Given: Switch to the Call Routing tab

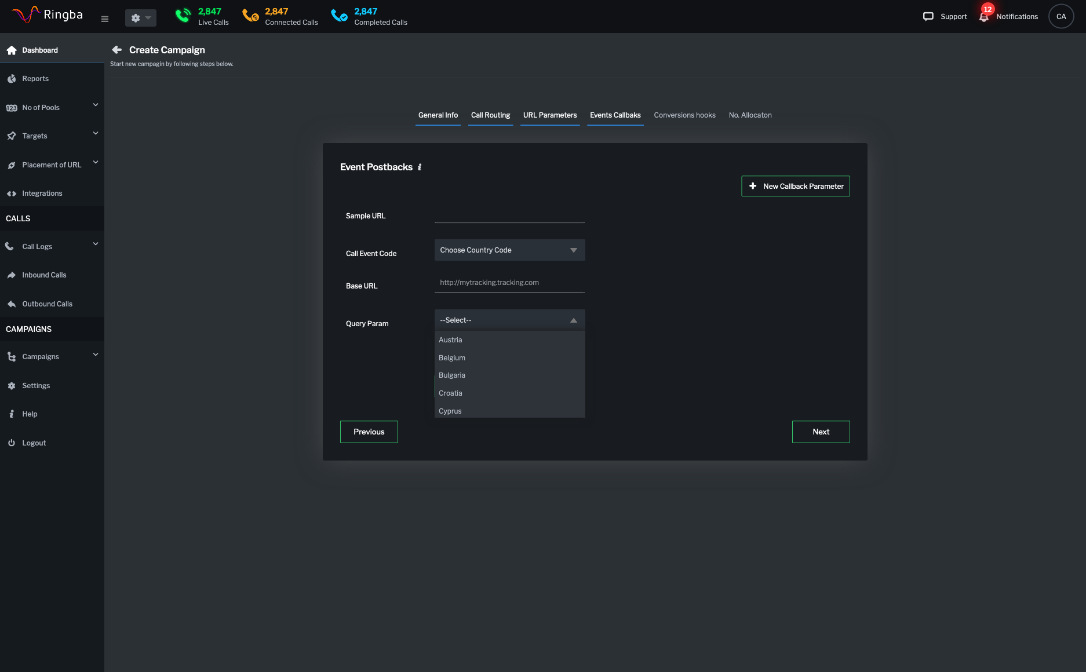Looking at the screenshot, I should [490, 115].
